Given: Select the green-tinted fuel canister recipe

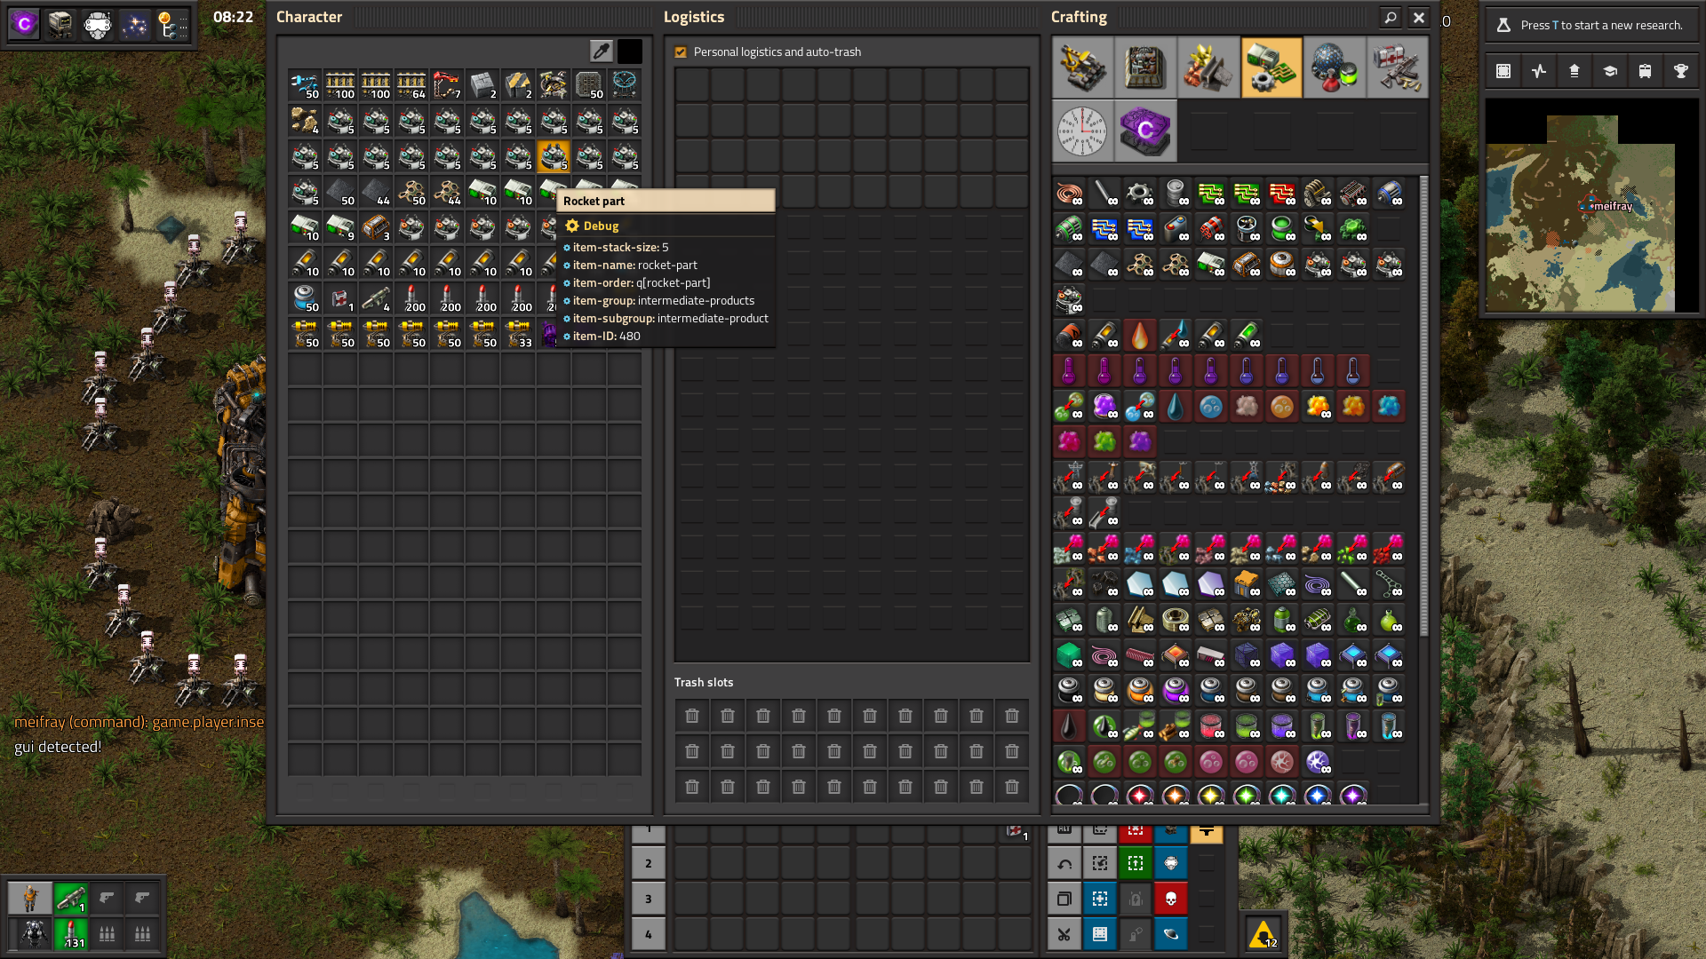Looking at the screenshot, I should 1247,335.
